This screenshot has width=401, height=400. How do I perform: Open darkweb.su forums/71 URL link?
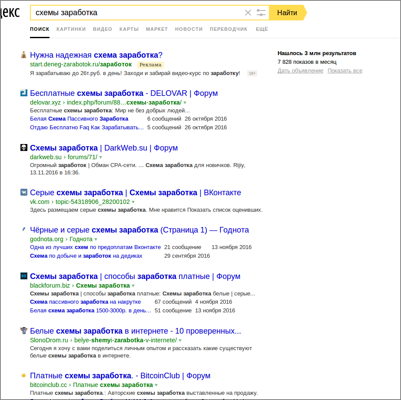pos(64,157)
